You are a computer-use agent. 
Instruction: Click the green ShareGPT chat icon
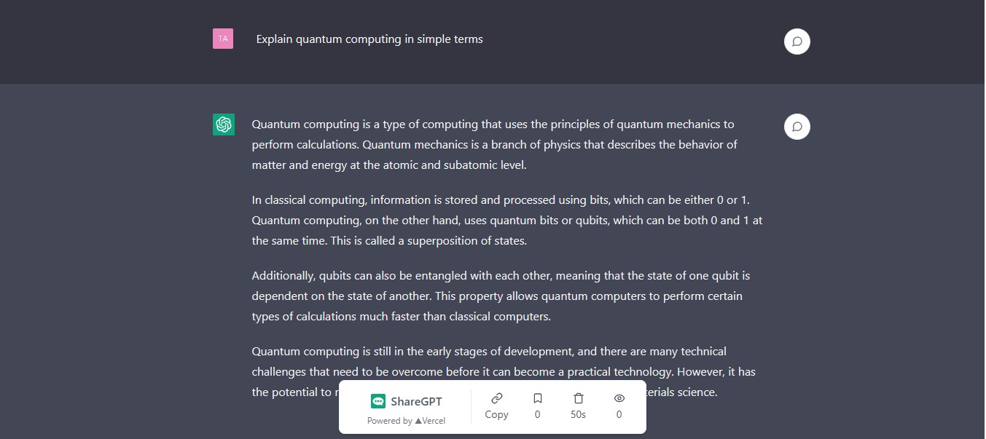[378, 400]
